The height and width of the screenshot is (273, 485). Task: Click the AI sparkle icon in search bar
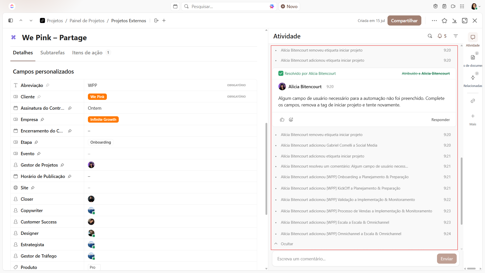(272, 6)
